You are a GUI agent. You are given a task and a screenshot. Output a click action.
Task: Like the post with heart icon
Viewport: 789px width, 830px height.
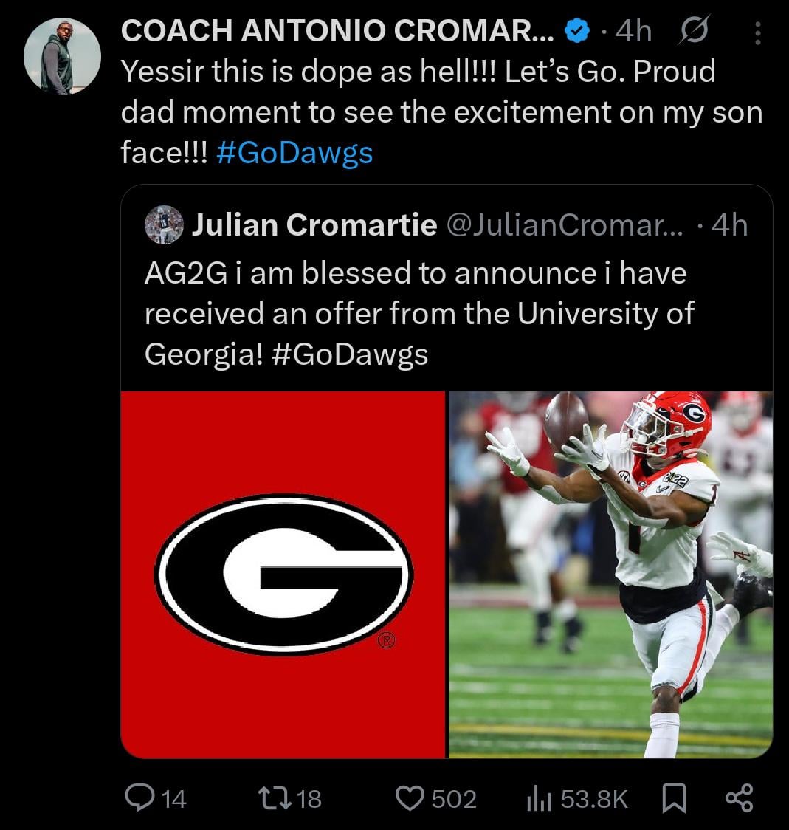[x=410, y=798]
